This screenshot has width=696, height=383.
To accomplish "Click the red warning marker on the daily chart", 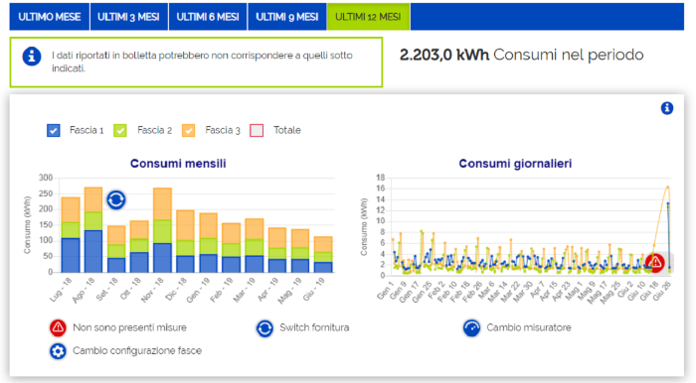I will click(655, 263).
